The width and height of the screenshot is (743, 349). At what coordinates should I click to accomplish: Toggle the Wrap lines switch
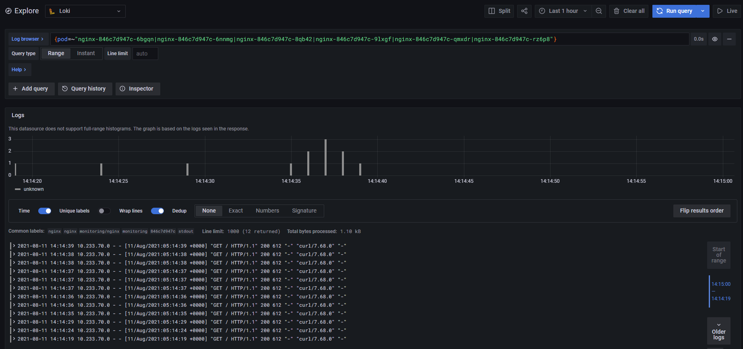(x=157, y=211)
